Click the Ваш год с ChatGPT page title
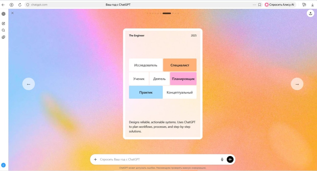Viewport: 317px width, 171px height. (118, 5)
